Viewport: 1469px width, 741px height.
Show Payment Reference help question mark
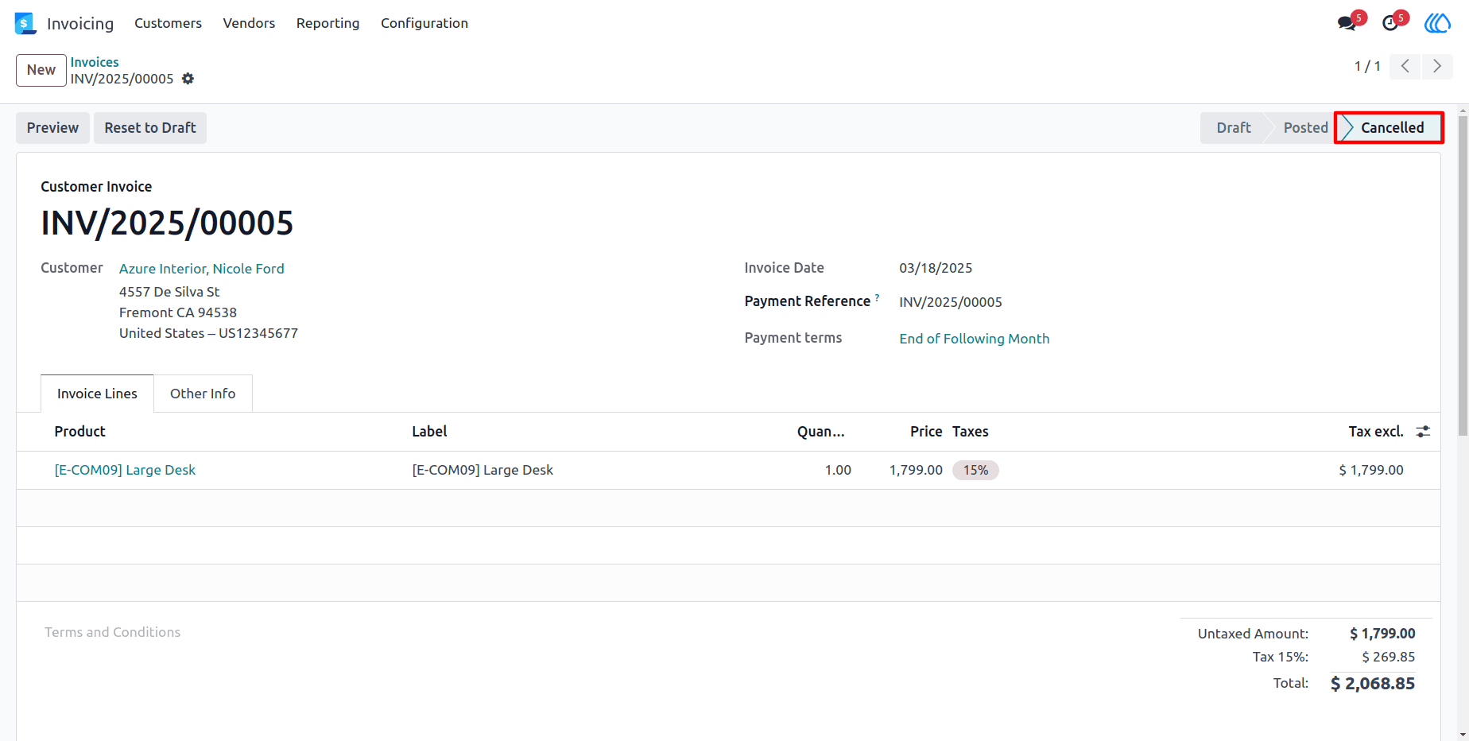877,297
